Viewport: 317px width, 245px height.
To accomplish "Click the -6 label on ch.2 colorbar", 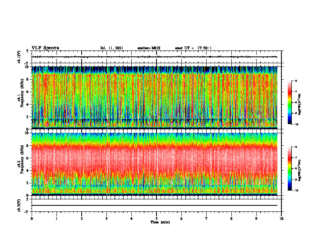I will [295, 147].
